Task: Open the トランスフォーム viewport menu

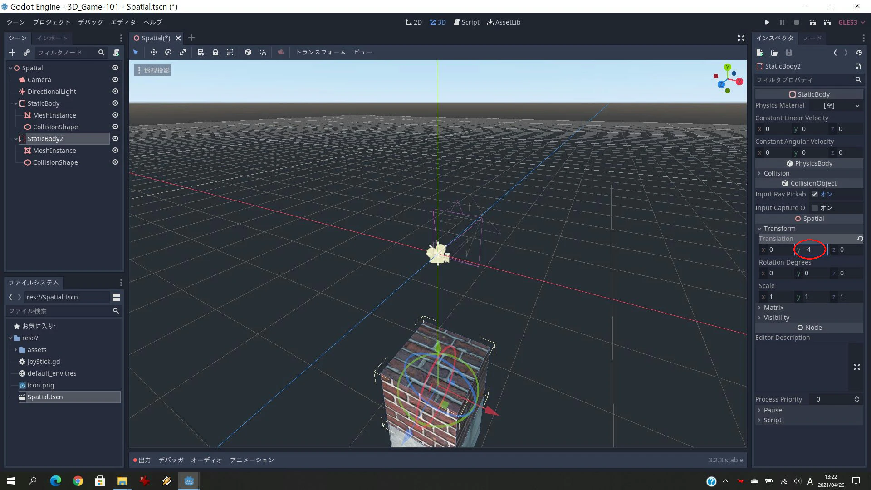Action: pos(320,52)
